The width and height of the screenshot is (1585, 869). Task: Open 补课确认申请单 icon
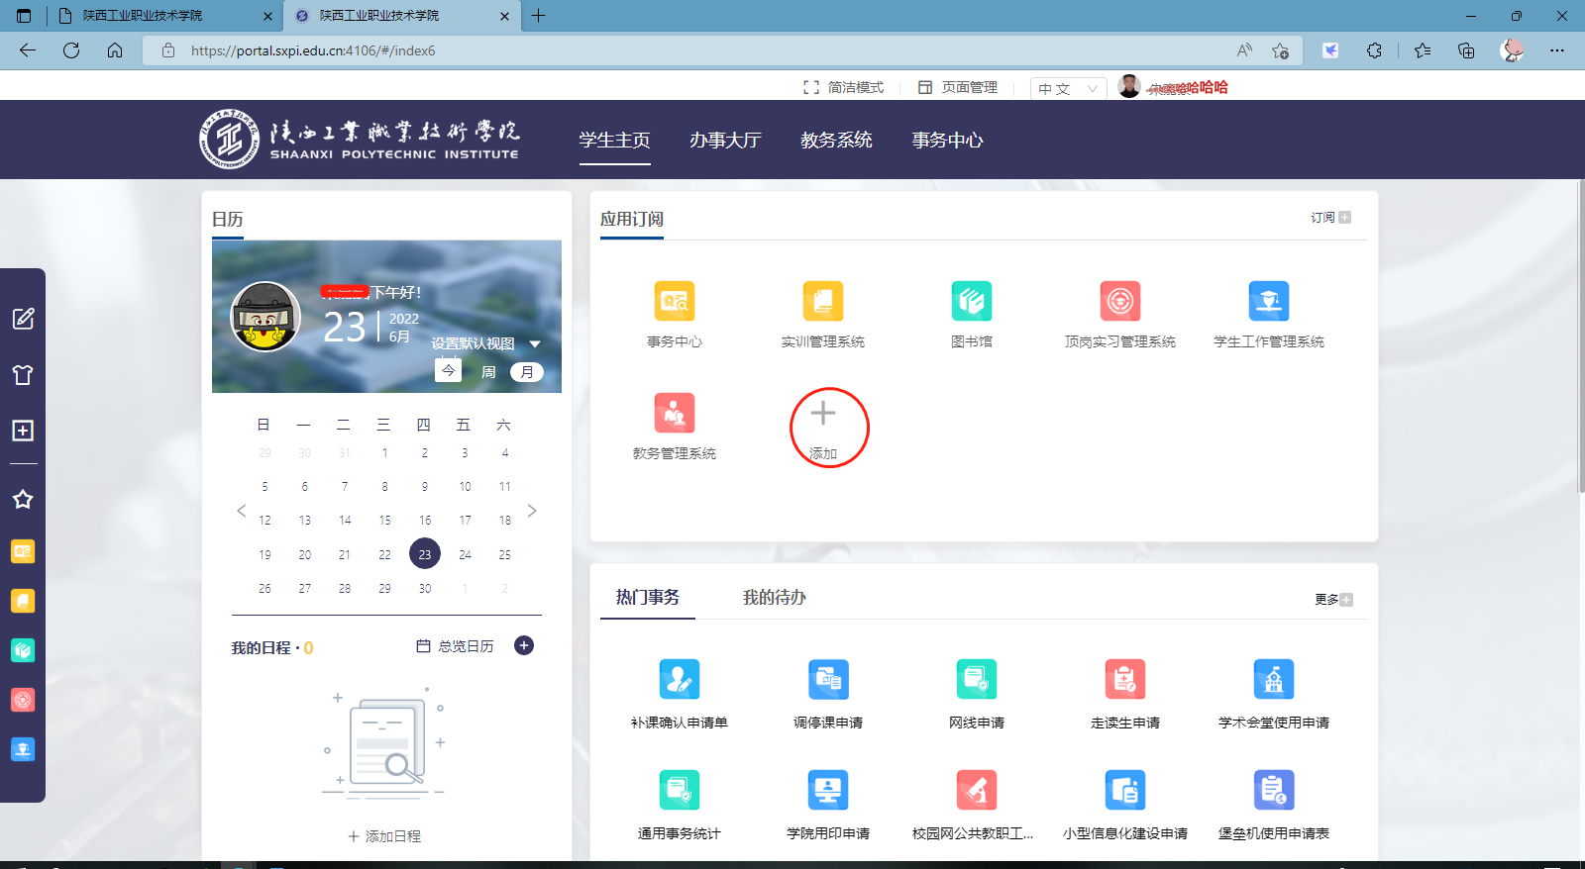click(x=679, y=680)
